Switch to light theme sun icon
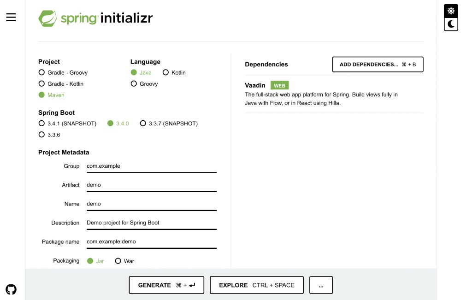Viewport: 461px width, 300px height. (x=451, y=11)
